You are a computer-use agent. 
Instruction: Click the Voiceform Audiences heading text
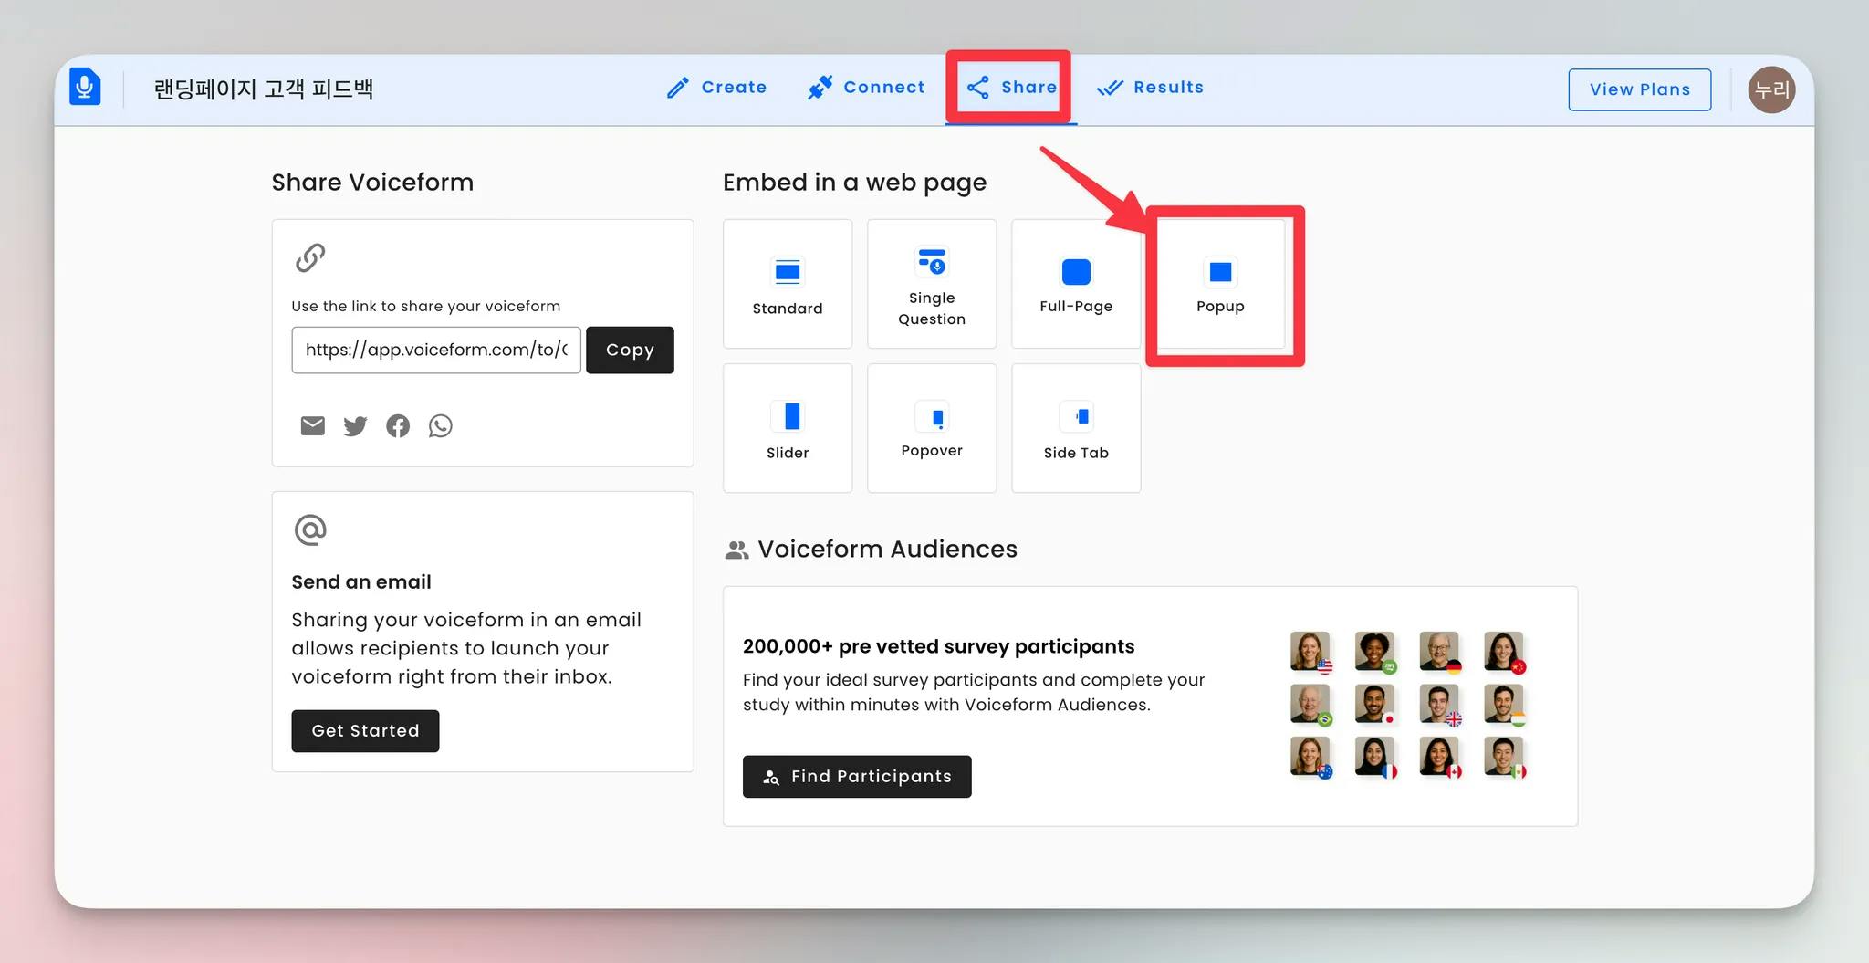(887, 550)
